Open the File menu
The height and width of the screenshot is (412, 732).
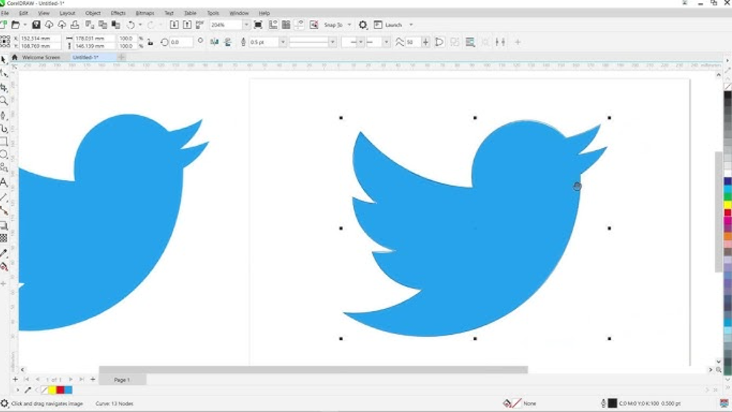[x=5, y=13]
